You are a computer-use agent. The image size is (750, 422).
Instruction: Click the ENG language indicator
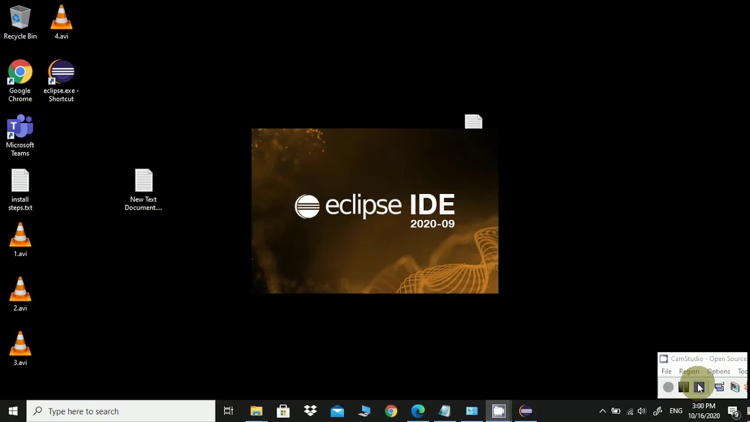676,411
